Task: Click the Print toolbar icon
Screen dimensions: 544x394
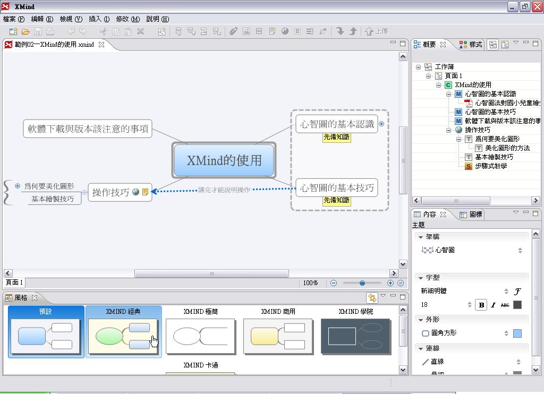Action: (50, 31)
